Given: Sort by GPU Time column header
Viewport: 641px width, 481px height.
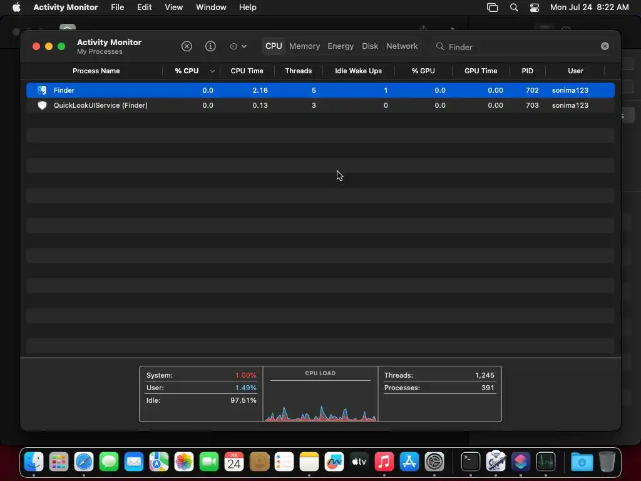Looking at the screenshot, I should point(481,71).
